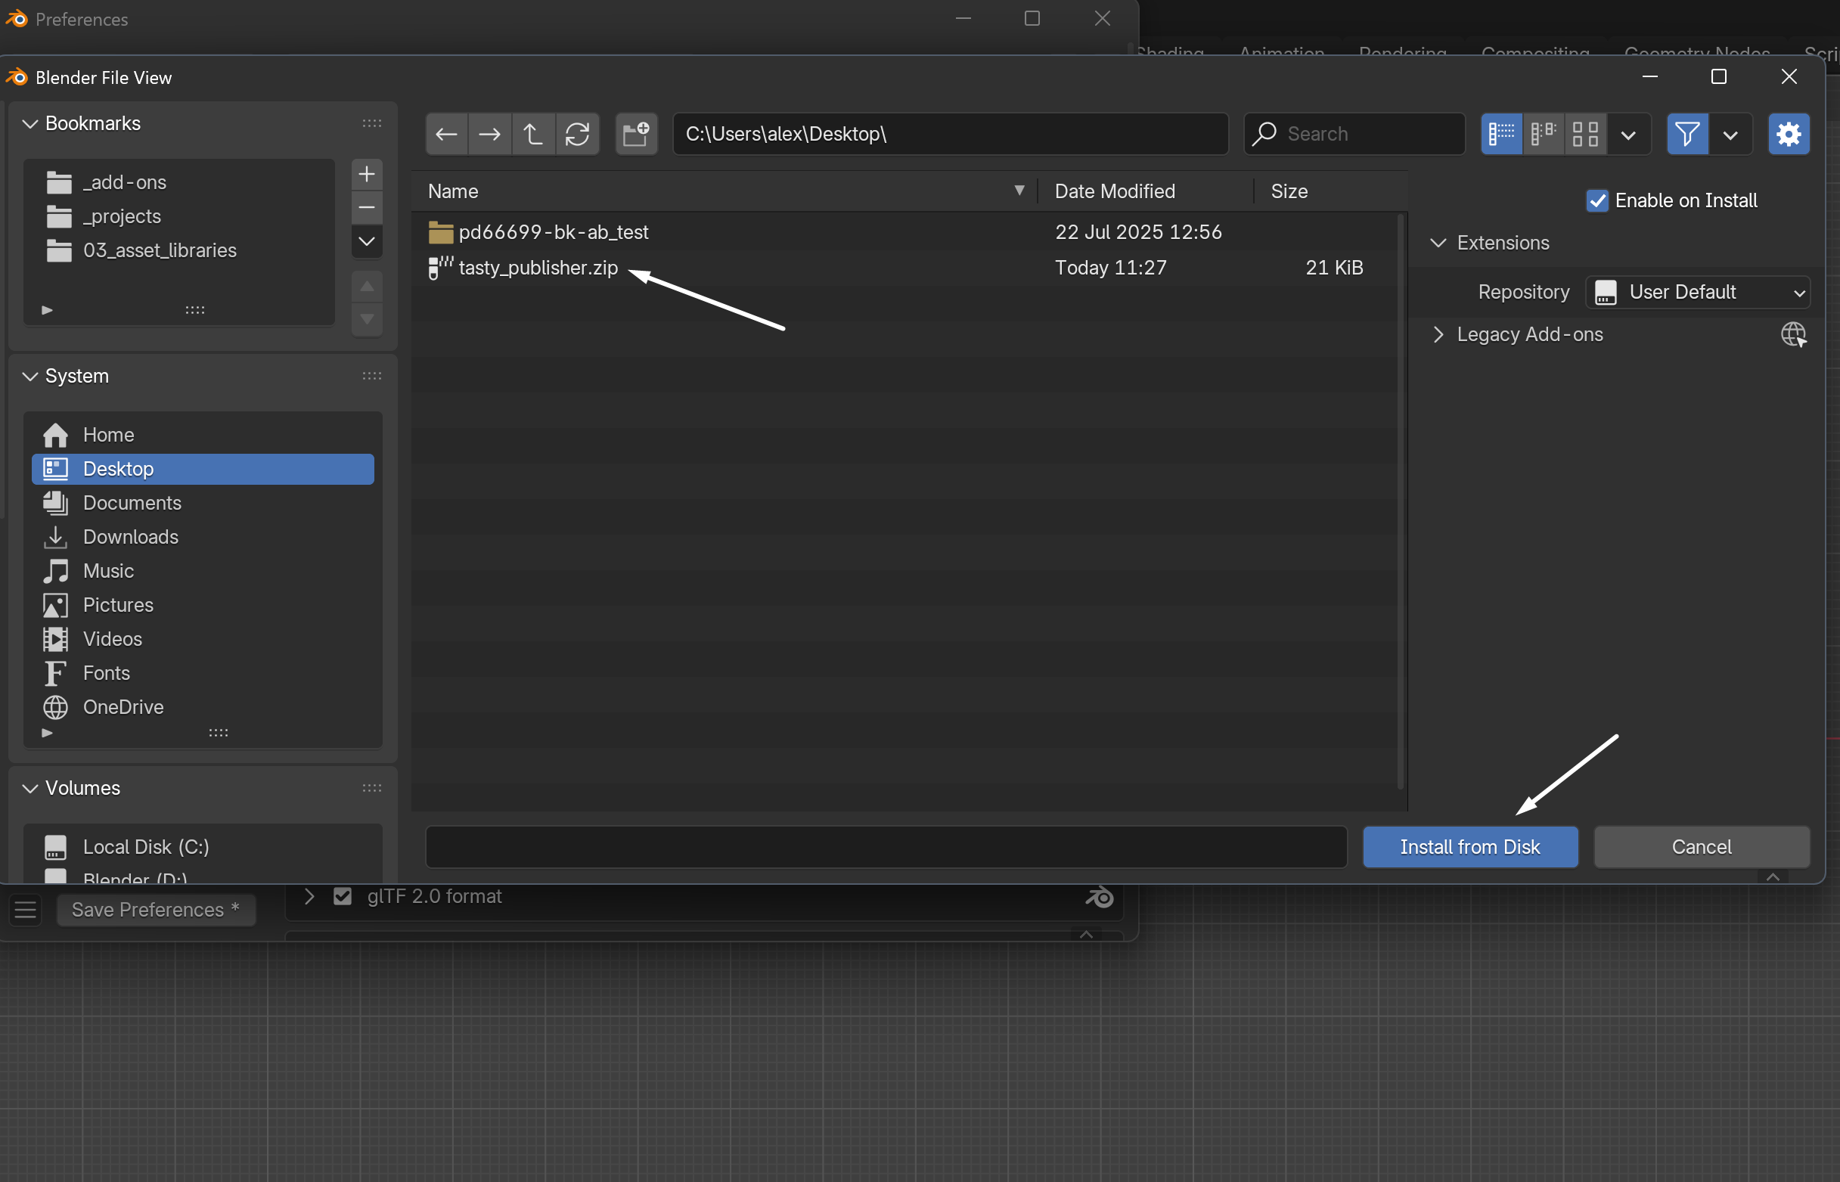Screen dimensions: 1840x1182
Task: Go forward to the next folder
Action: (x=490, y=135)
